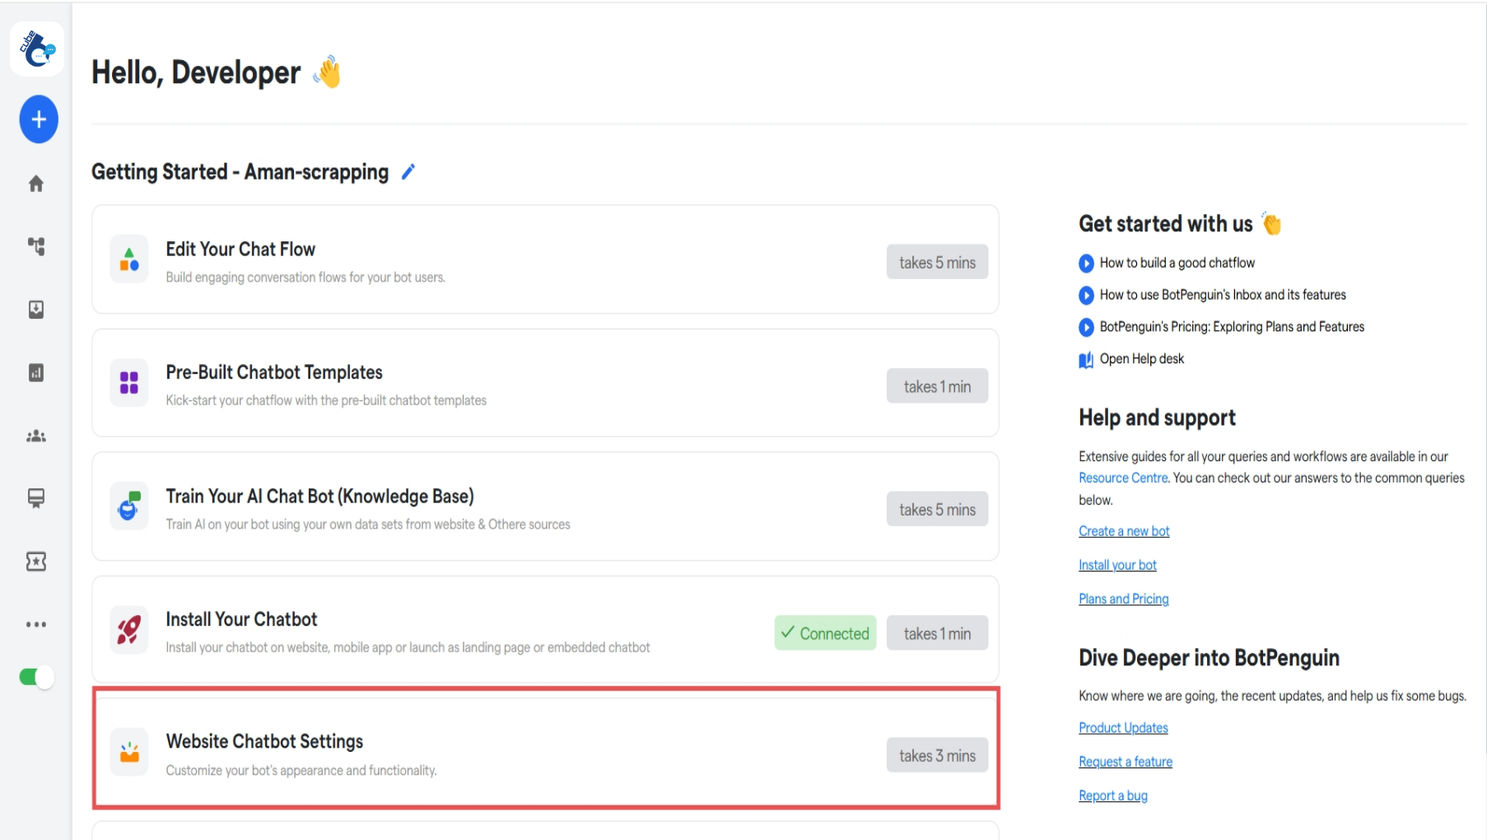Image resolution: width=1487 pixels, height=840 pixels.
Task: Click the Website Chatbot Settings icon
Action: (x=129, y=752)
